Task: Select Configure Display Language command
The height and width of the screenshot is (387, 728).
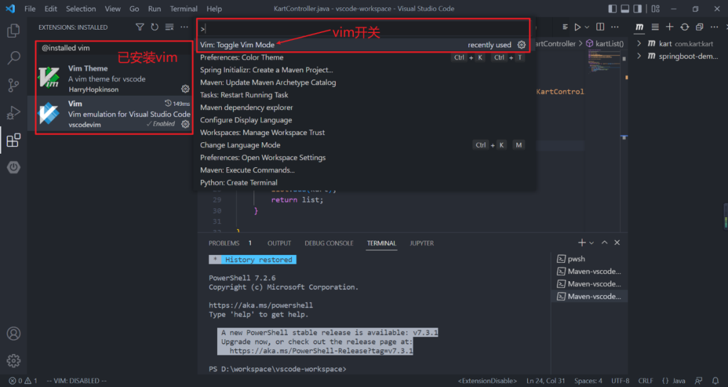Action: pyautogui.click(x=363, y=120)
